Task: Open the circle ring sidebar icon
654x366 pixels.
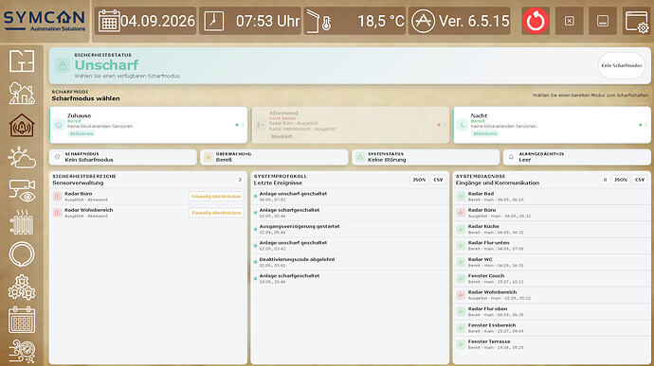Action: [22, 254]
